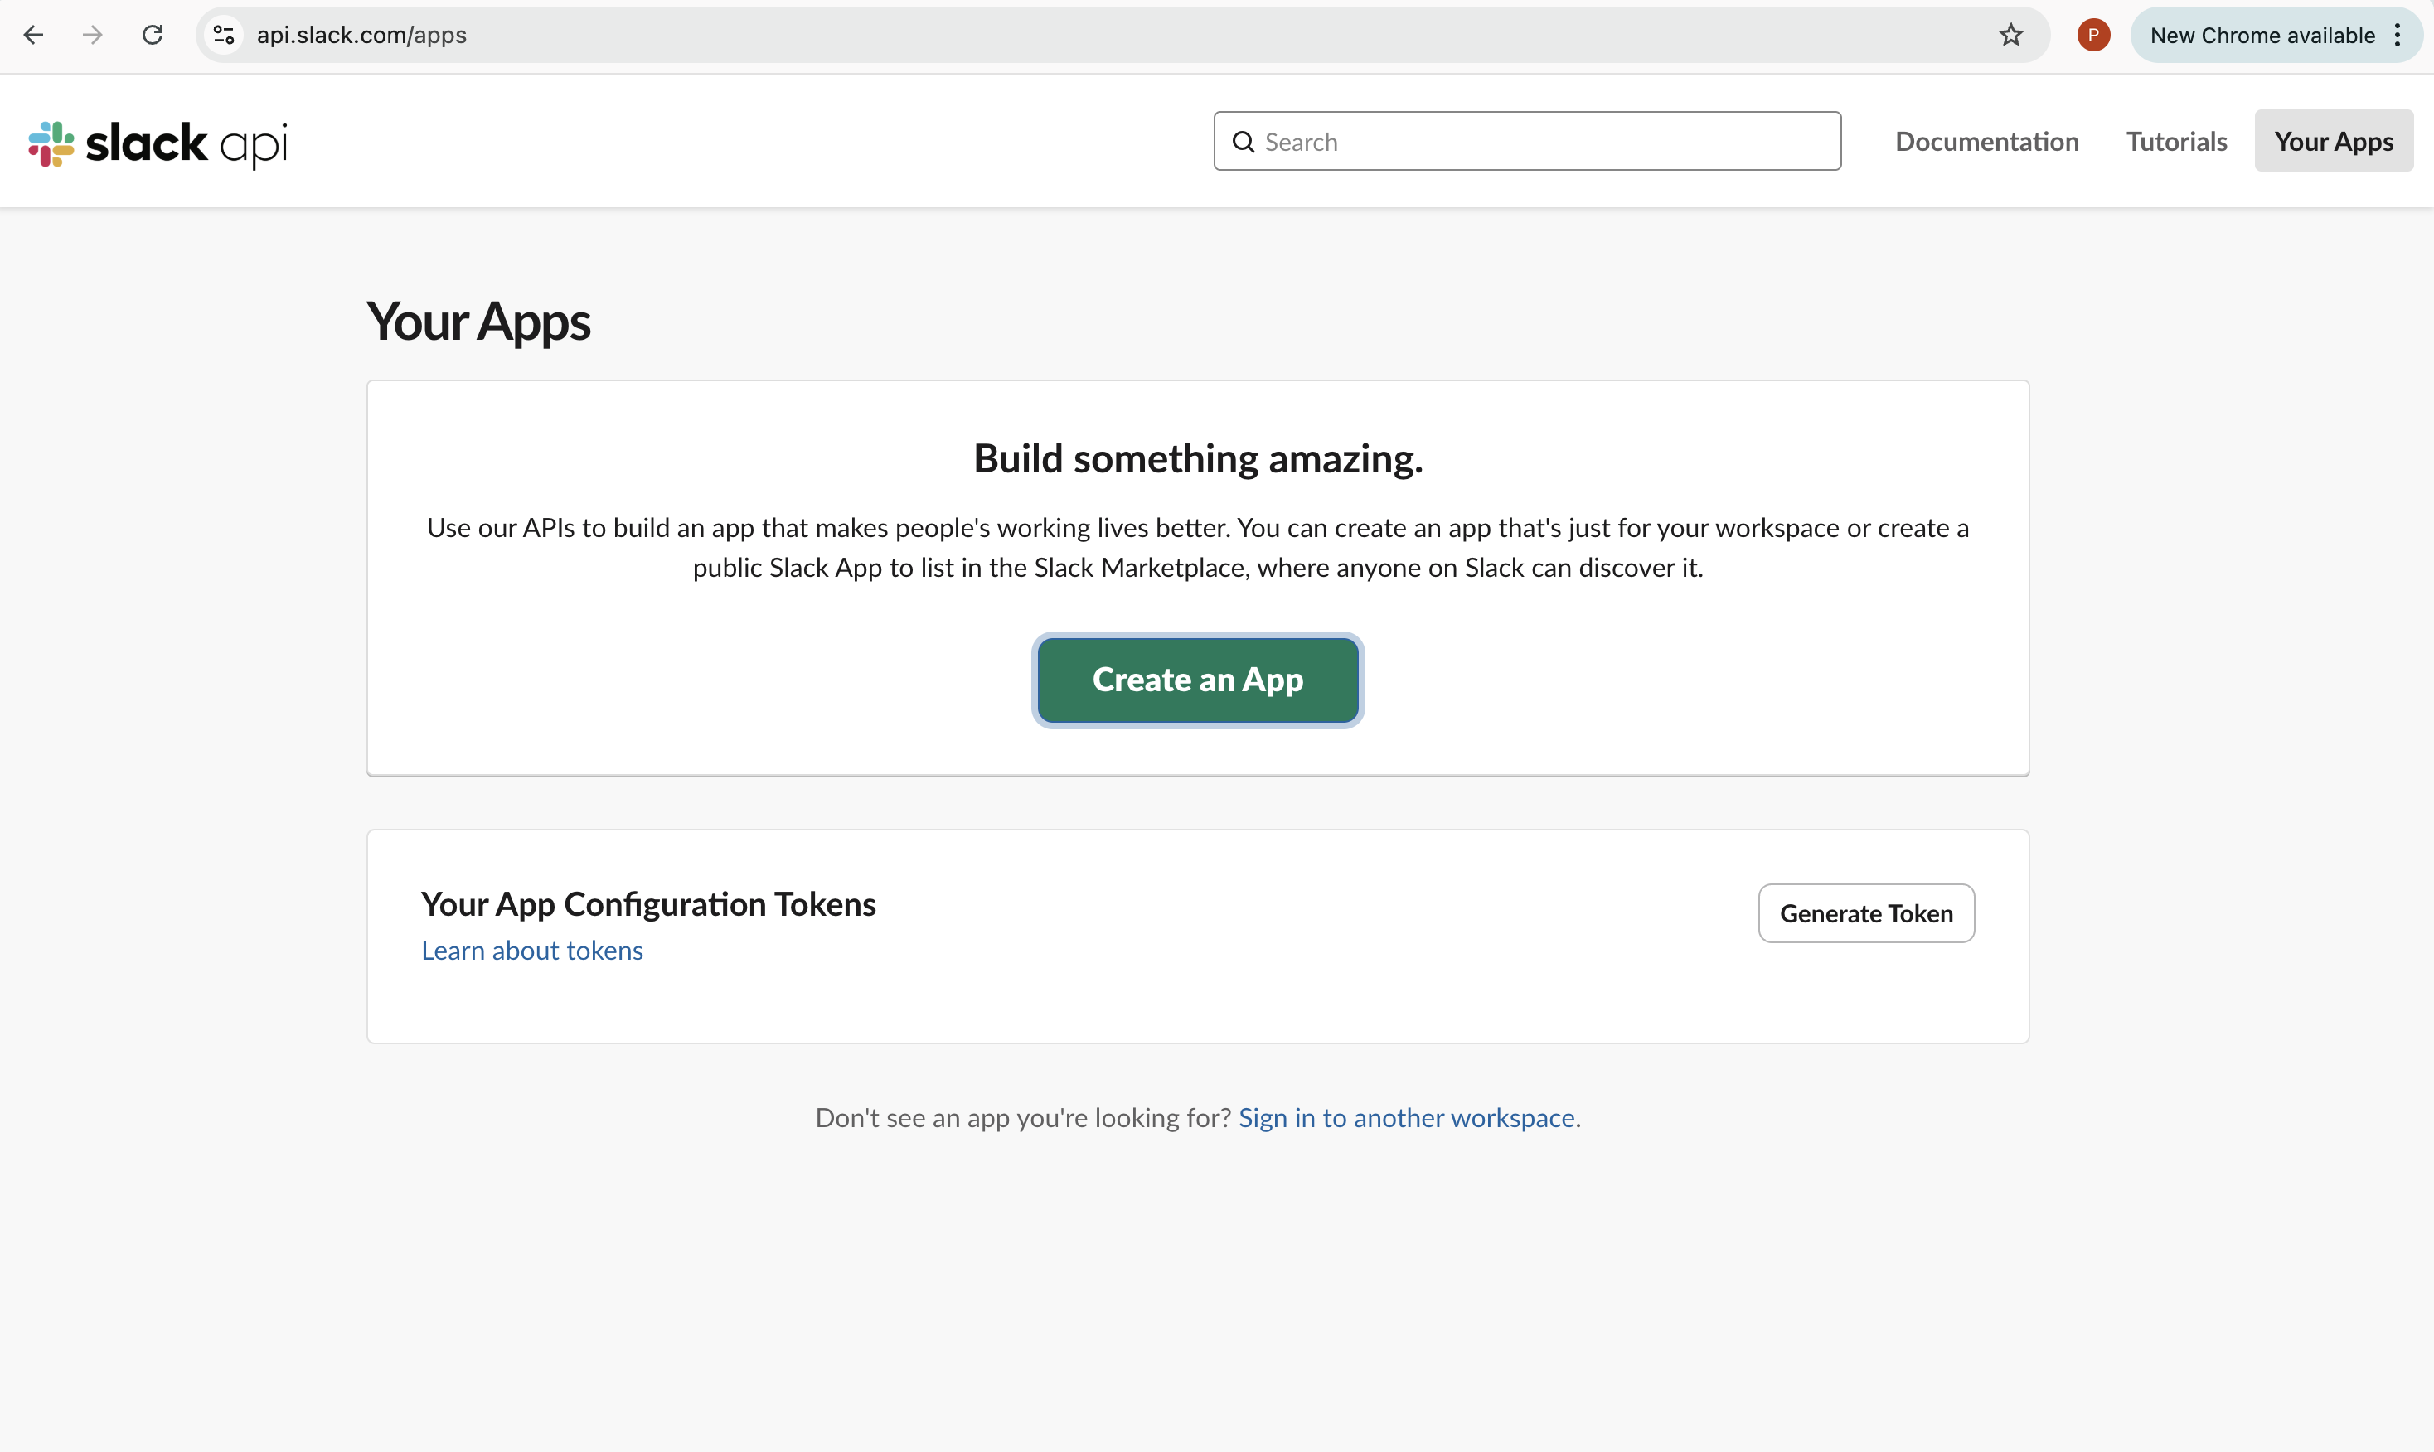Open the Tutorials menu
2434x1452 pixels.
pyautogui.click(x=2175, y=141)
